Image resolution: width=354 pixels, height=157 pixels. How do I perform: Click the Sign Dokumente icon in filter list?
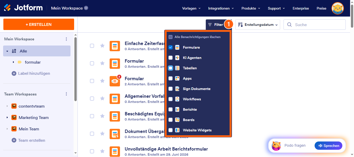pos(177,89)
